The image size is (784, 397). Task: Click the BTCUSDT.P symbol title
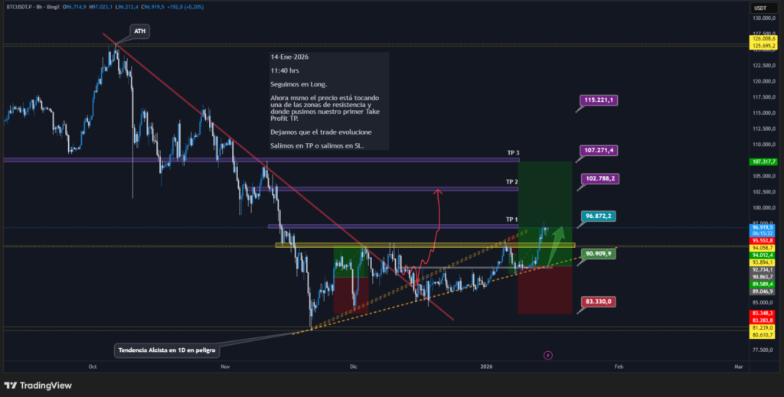[x=18, y=6]
